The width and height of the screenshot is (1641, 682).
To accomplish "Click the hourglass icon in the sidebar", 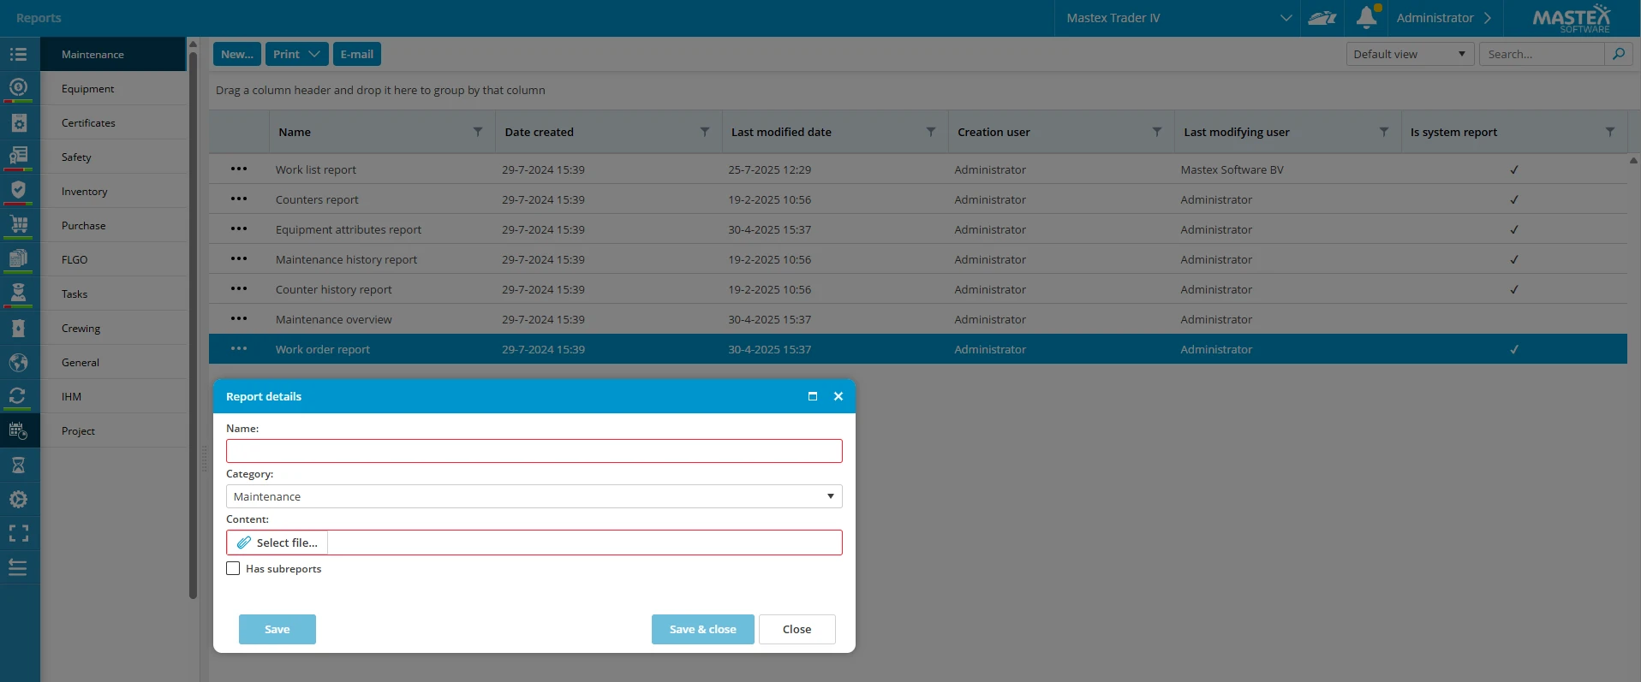I will pyautogui.click(x=19, y=465).
